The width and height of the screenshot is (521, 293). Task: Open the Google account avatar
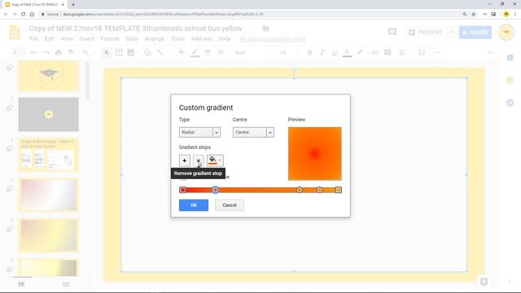(506, 33)
